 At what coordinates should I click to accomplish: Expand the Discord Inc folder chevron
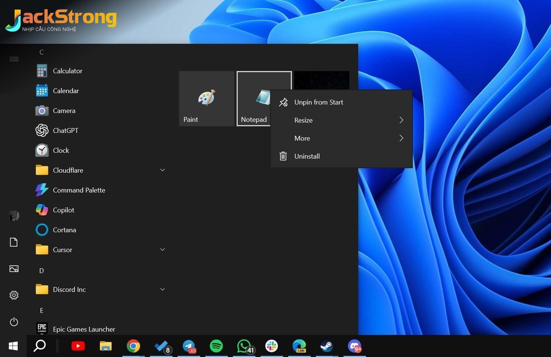point(163,289)
